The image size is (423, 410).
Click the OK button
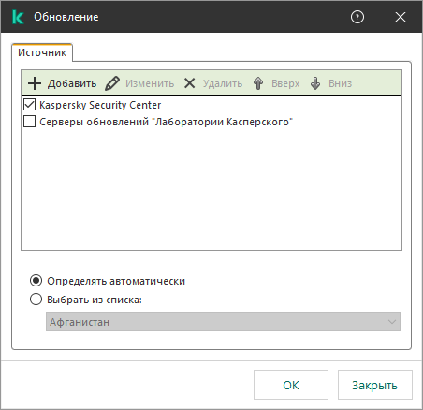click(291, 385)
